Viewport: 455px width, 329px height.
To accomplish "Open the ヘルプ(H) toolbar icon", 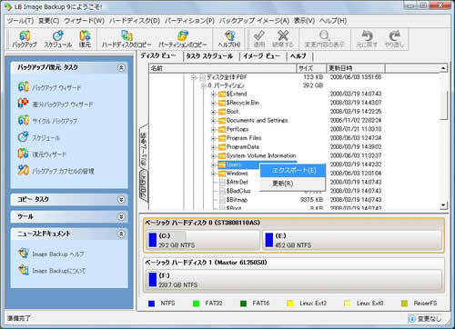I will click(229, 39).
